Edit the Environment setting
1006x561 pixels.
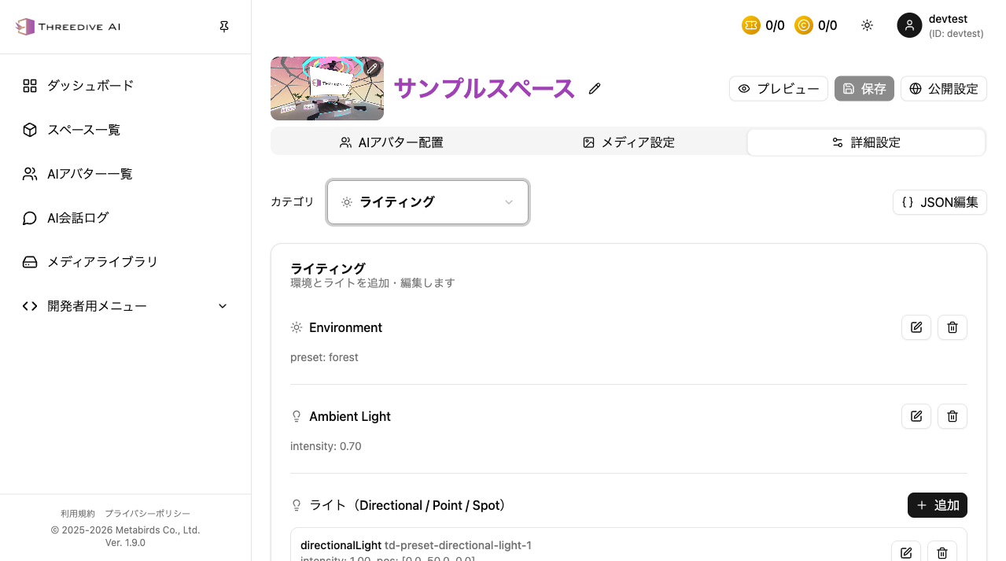tap(916, 327)
